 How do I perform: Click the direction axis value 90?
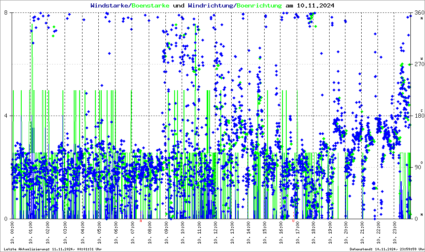(x=417, y=167)
